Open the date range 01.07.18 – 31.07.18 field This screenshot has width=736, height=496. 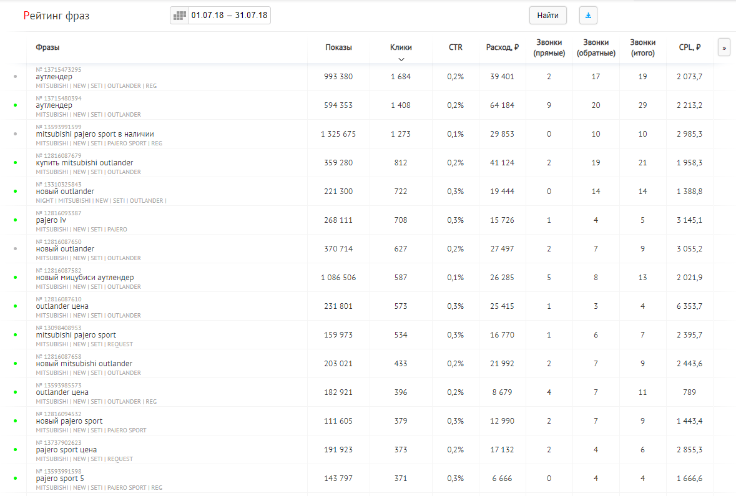pyautogui.click(x=229, y=16)
